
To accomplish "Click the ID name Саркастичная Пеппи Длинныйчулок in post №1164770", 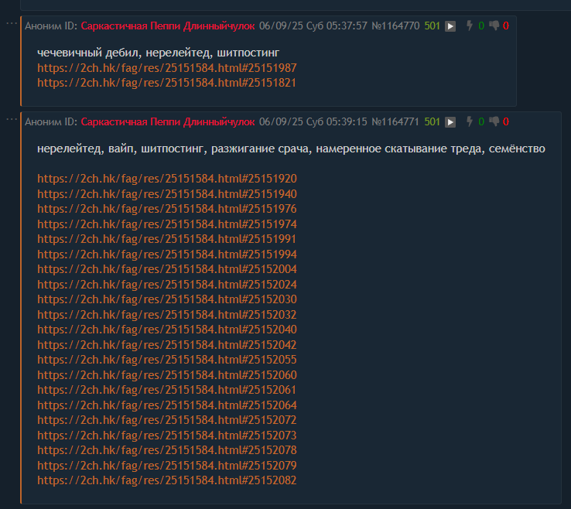I will tap(168, 26).
